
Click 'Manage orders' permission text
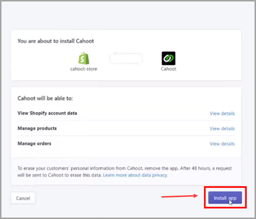click(34, 144)
